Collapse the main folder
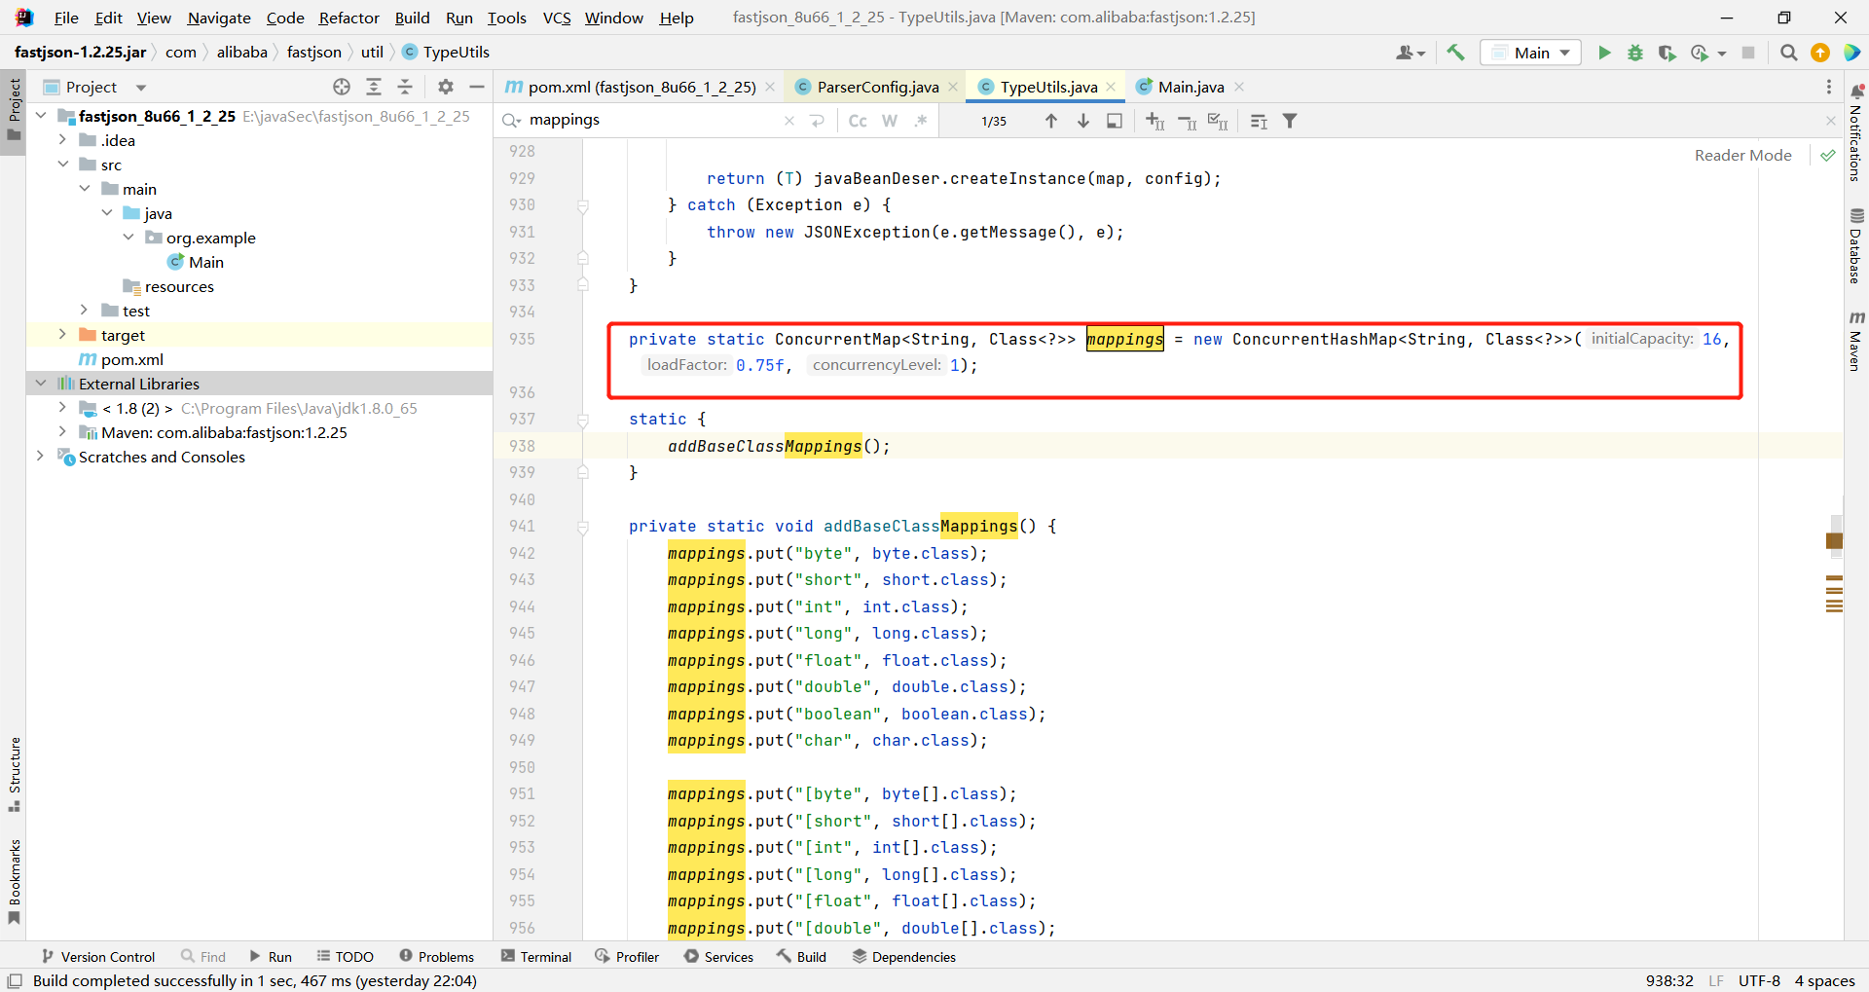Viewport: 1869px width, 992px height. [85, 189]
